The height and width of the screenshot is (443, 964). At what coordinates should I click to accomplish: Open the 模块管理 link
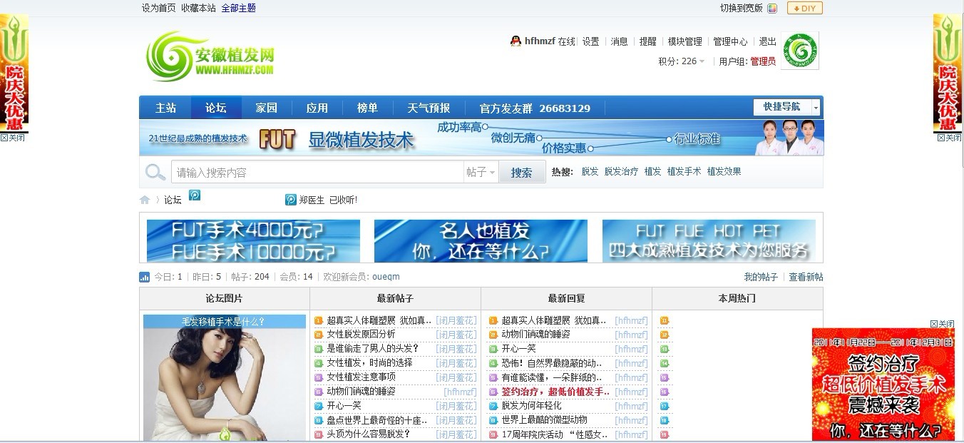[x=685, y=41]
